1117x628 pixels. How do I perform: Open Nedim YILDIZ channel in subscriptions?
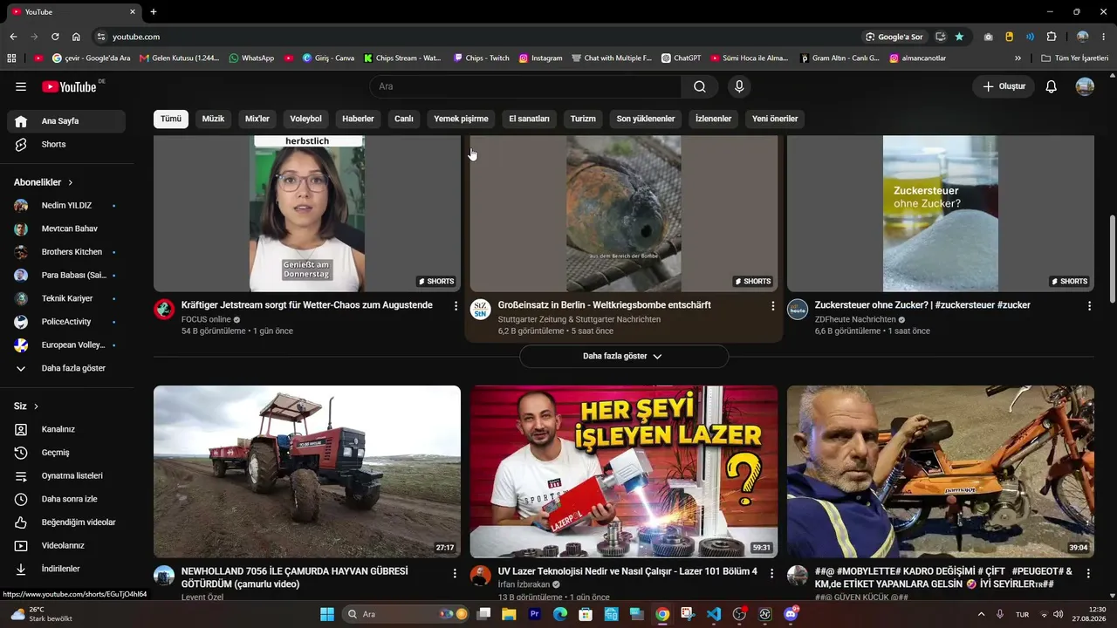(66, 206)
